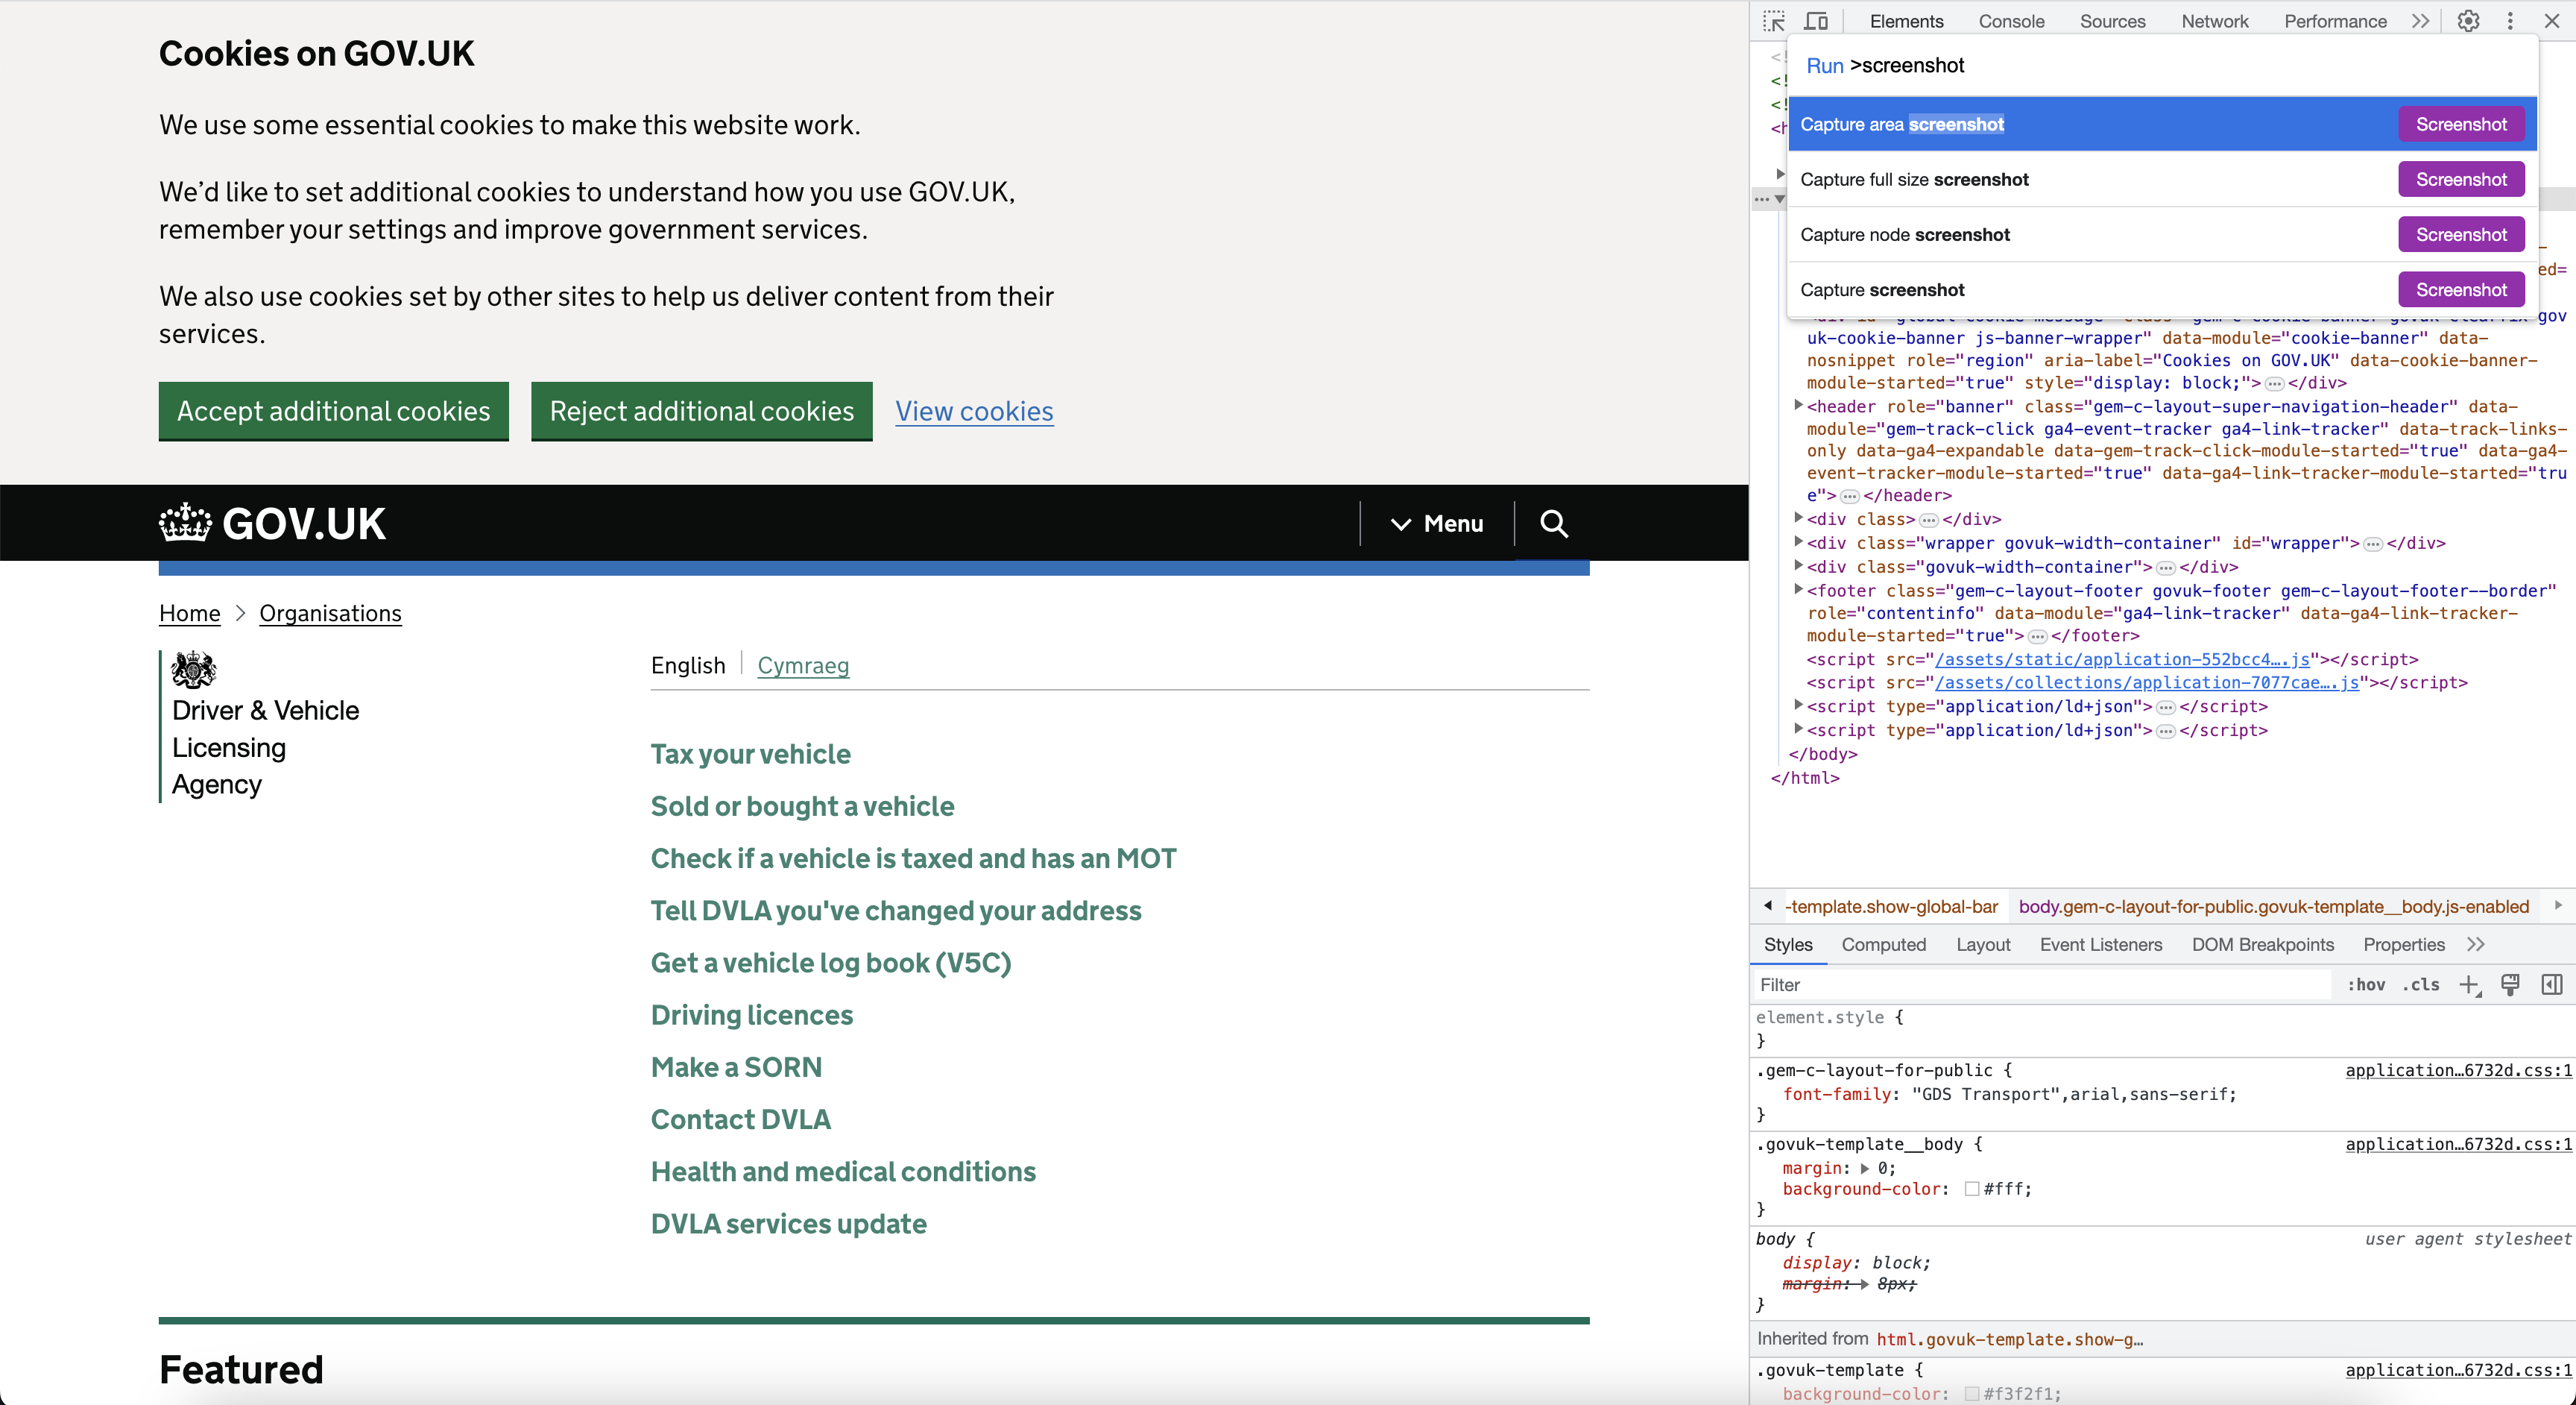The height and width of the screenshot is (1405, 2576).
Task: Switch language to Cymraeg
Action: pos(803,665)
